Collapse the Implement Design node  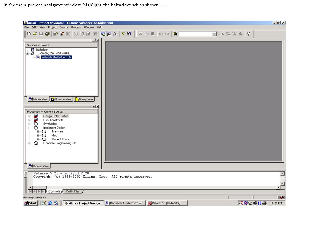[30, 128]
